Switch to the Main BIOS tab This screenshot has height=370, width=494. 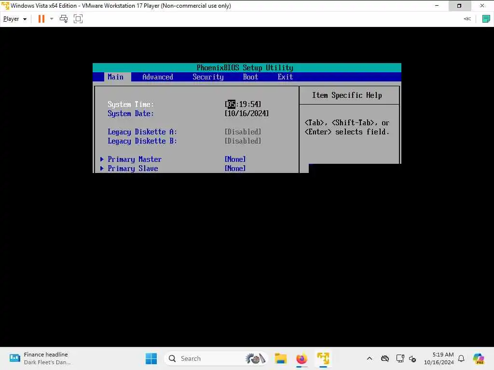(116, 77)
